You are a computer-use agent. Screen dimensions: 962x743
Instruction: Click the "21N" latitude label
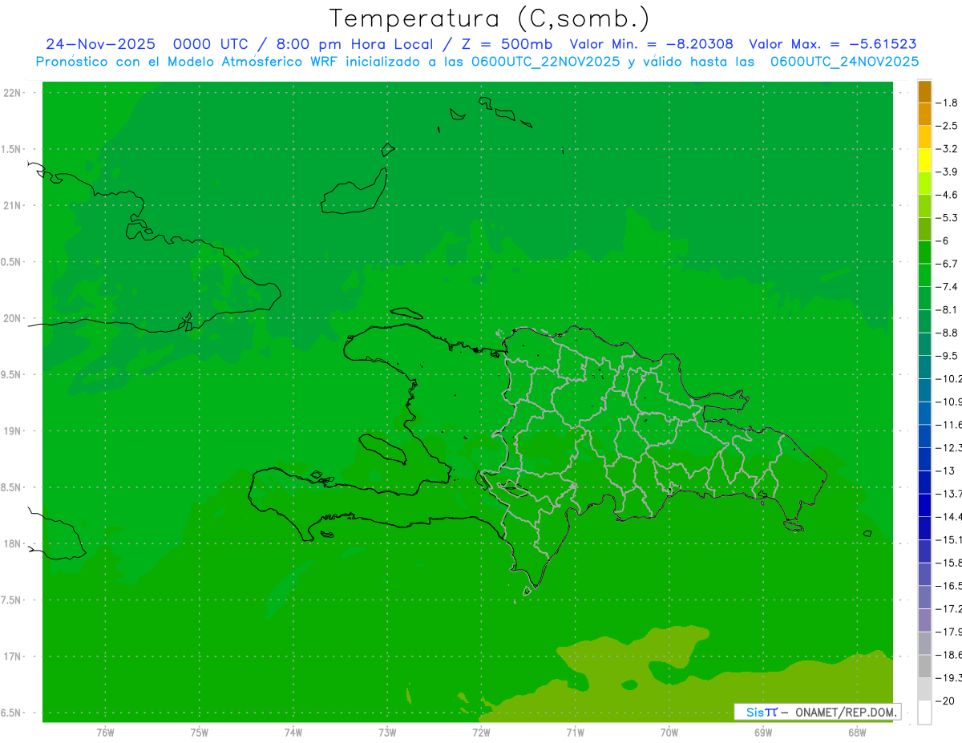click(x=13, y=205)
